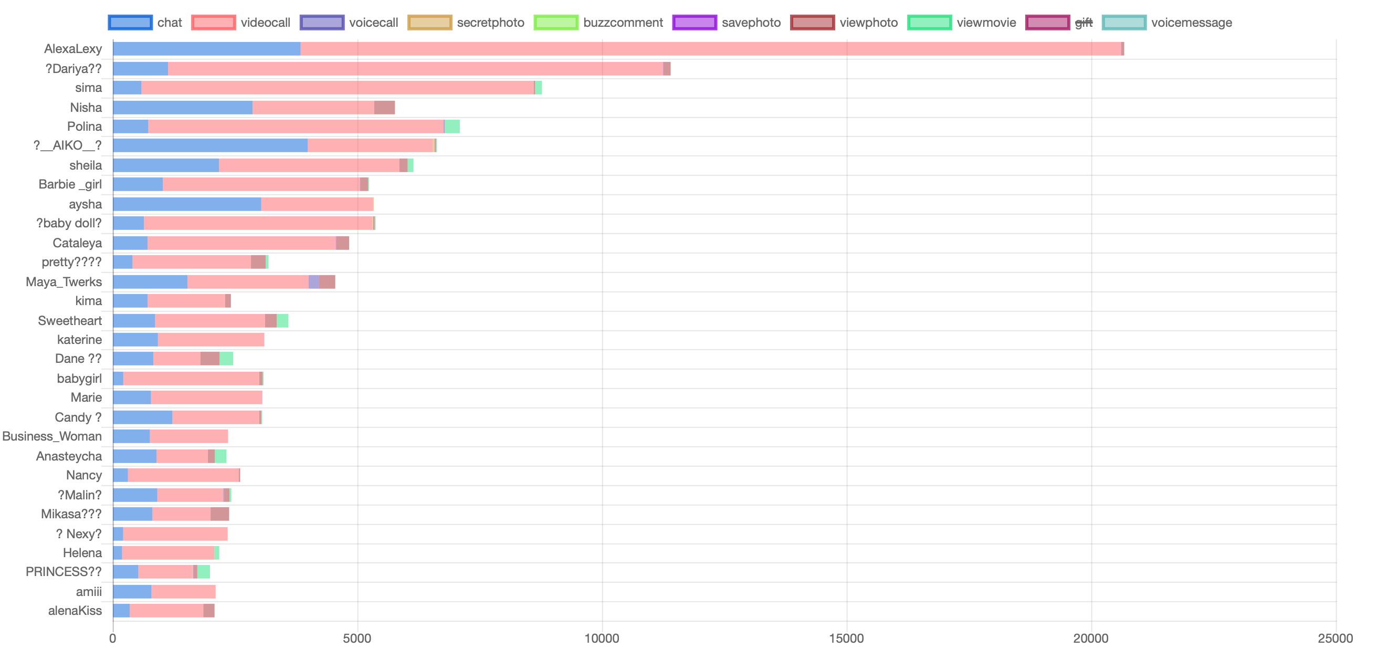Click the ?Dariya?? axis label
The height and width of the screenshot is (659, 1388).
click(73, 69)
